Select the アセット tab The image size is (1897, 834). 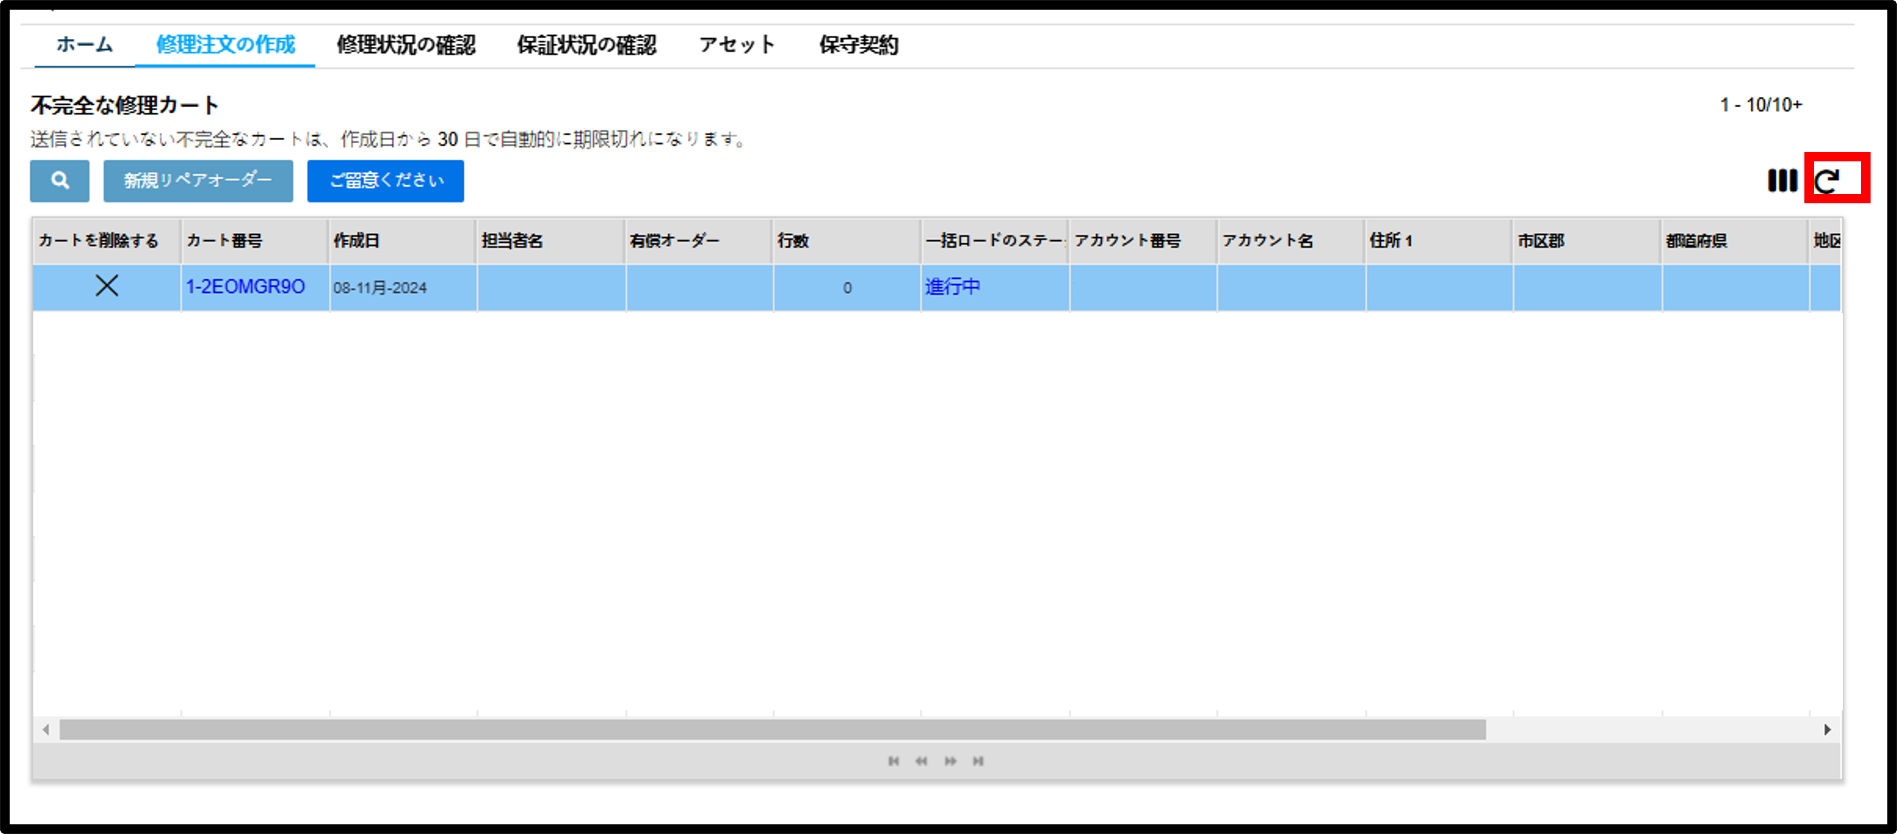click(x=737, y=45)
